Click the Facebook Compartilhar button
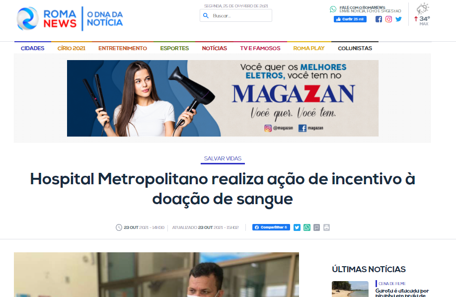This screenshot has height=297, width=456. pos(271,227)
